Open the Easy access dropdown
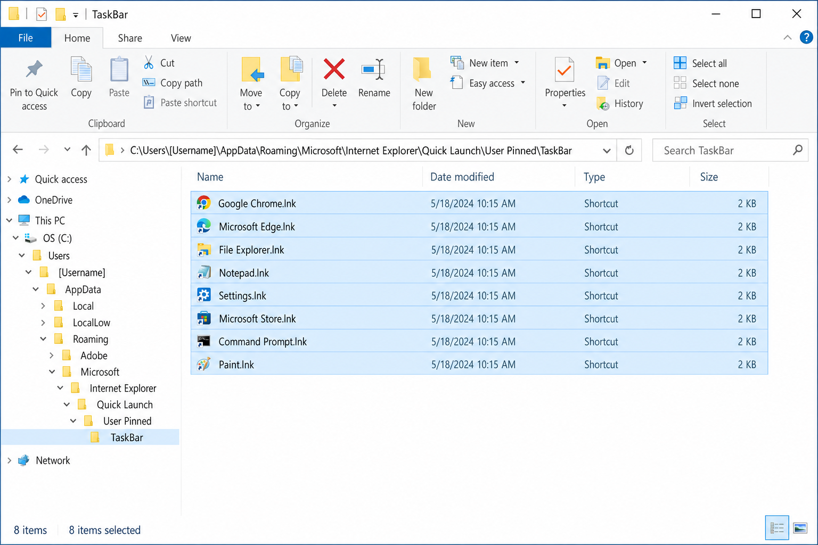818x545 pixels. coord(523,82)
